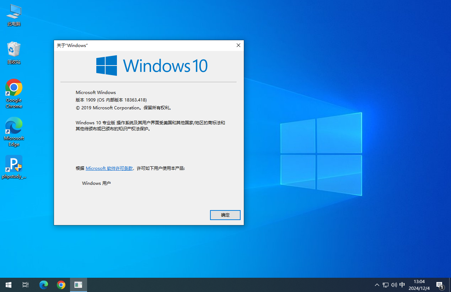This screenshot has height=292, width=451.
Task: Toggle the 中 input method indicator
Action: [x=402, y=285]
